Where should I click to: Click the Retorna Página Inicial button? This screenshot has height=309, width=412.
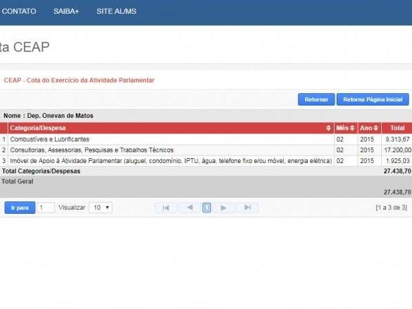pos(373,99)
